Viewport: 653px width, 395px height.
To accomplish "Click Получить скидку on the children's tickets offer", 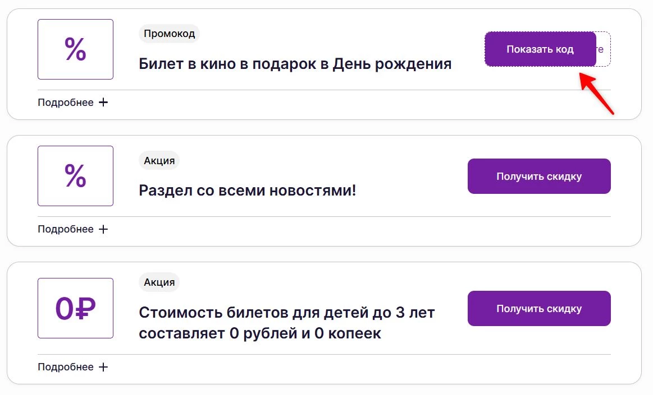I will (x=538, y=308).
